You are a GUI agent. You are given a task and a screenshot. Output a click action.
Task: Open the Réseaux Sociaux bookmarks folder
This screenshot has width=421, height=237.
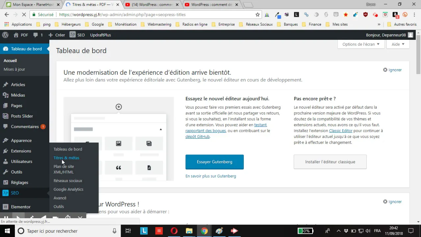[x=256, y=24]
